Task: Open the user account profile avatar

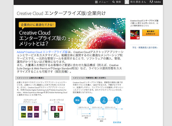Action: click(127, 2)
